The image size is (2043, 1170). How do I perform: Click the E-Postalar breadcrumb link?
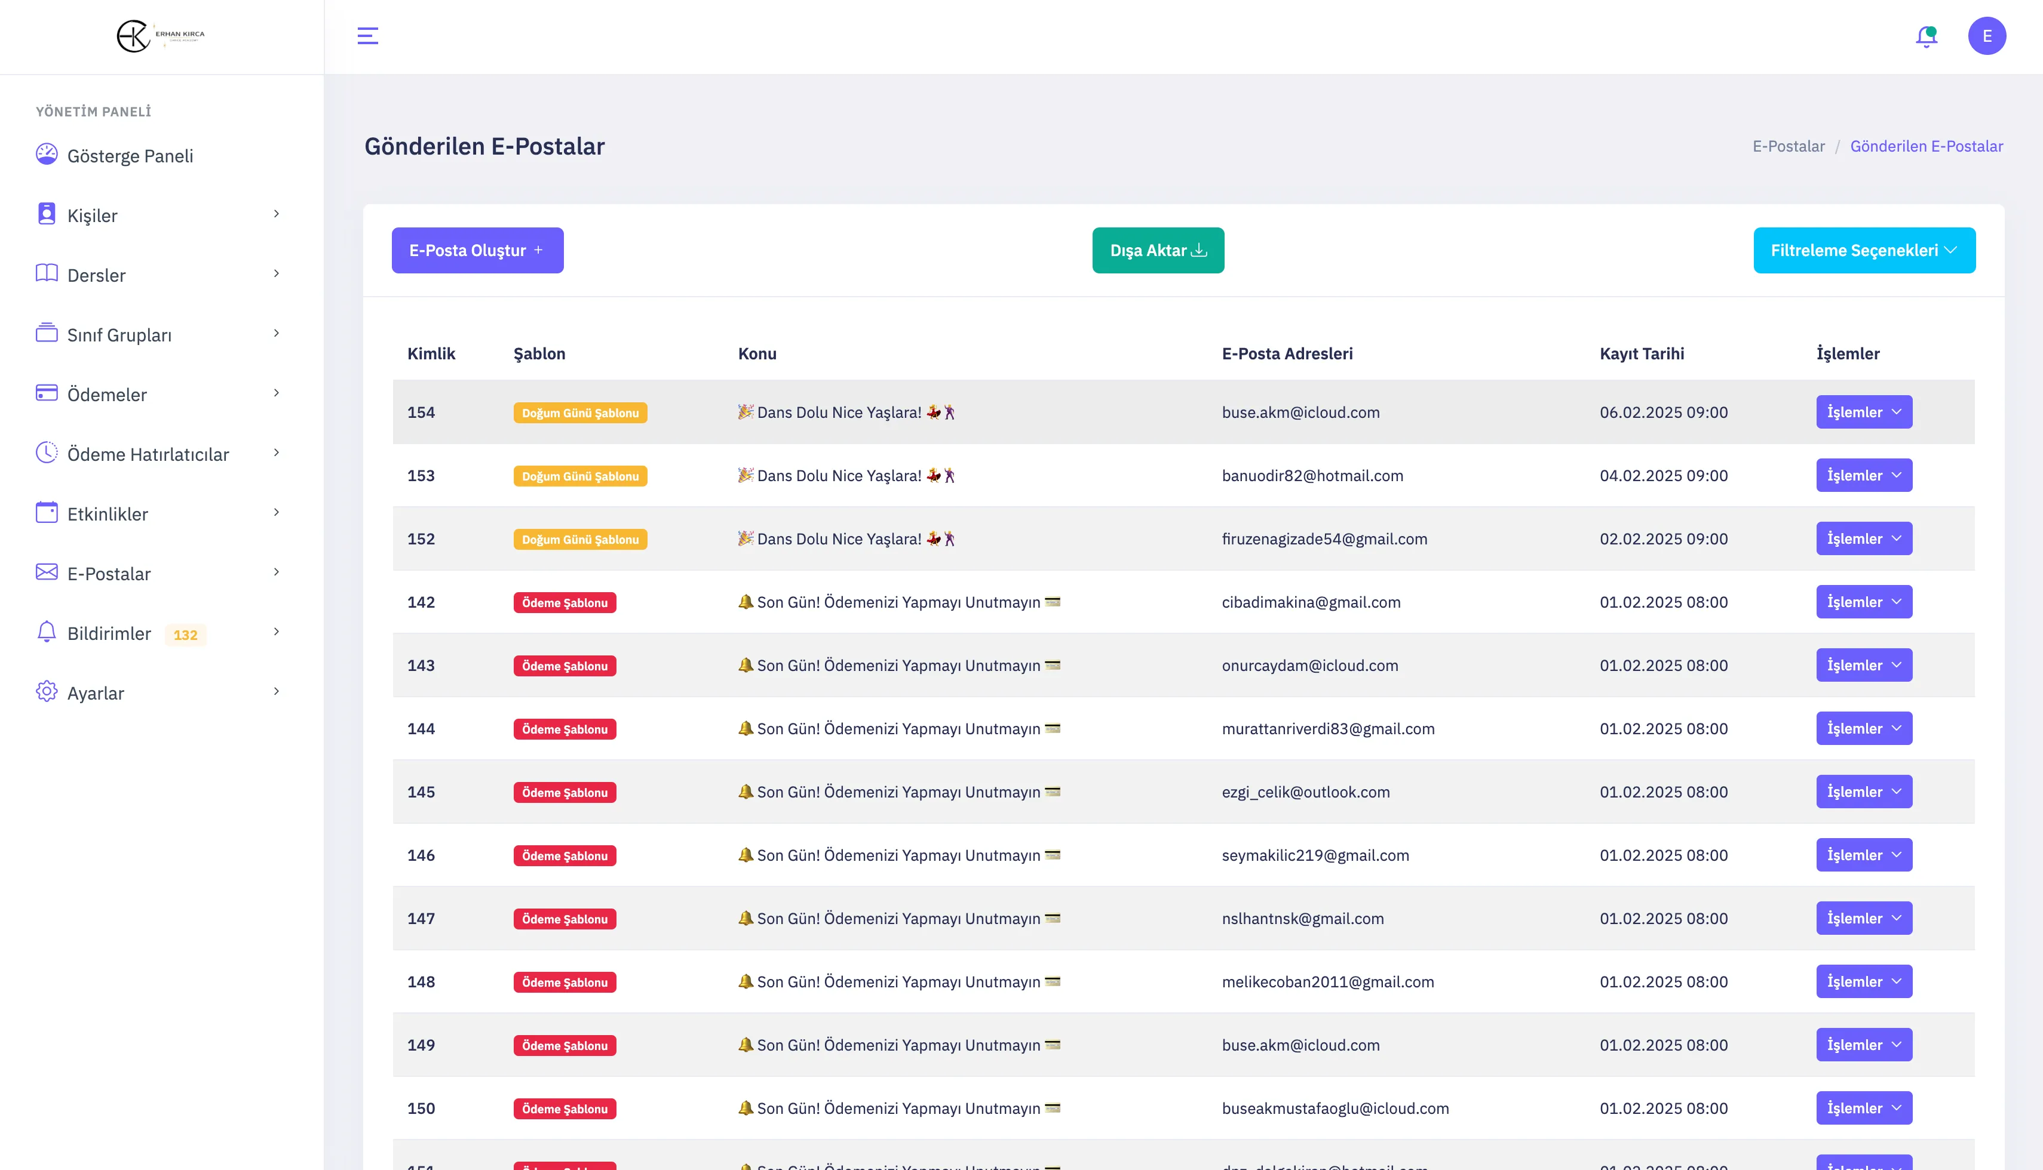pos(1787,146)
